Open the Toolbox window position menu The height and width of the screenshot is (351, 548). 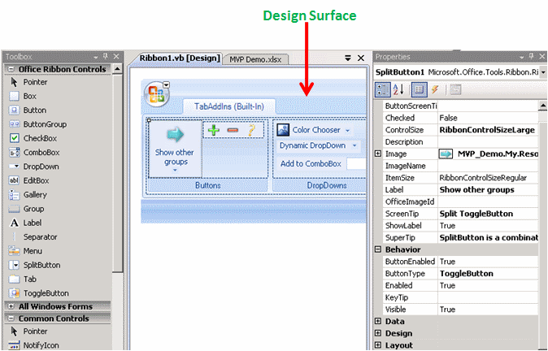point(96,57)
